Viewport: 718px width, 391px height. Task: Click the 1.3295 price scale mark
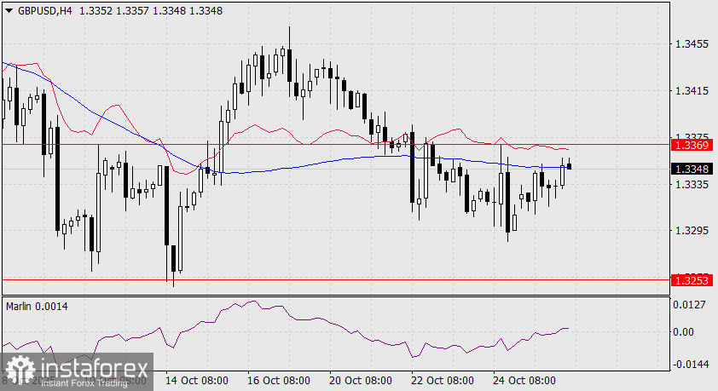pyautogui.click(x=692, y=231)
